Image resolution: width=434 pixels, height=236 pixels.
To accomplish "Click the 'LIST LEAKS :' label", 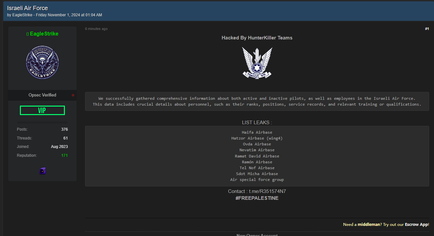I will [x=257, y=123].
